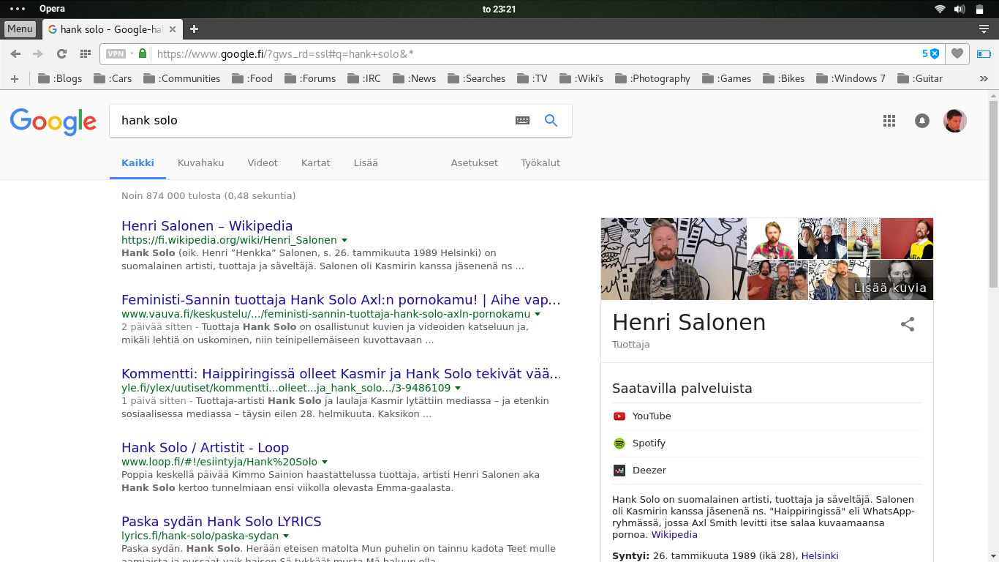Open Opera Speed Dial grid
Viewport: 999px width, 562px height.
point(86,53)
